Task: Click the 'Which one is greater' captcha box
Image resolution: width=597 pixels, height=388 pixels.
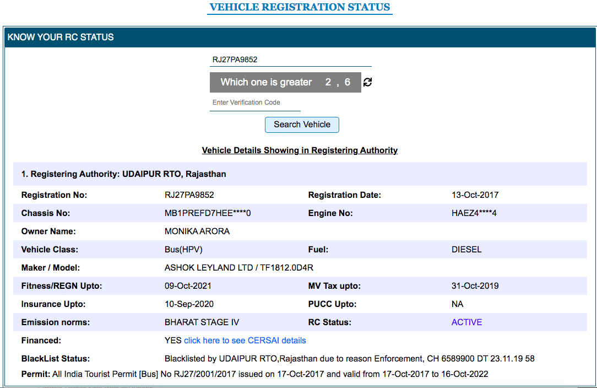Action: [x=285, y=82]
